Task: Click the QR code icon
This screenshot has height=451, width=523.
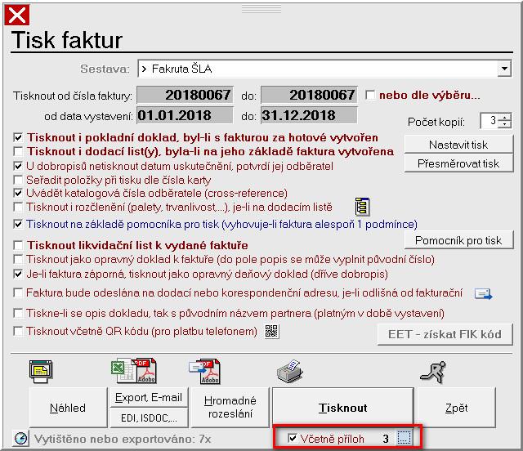Action: pyautogui.click(x=272, y=331)
